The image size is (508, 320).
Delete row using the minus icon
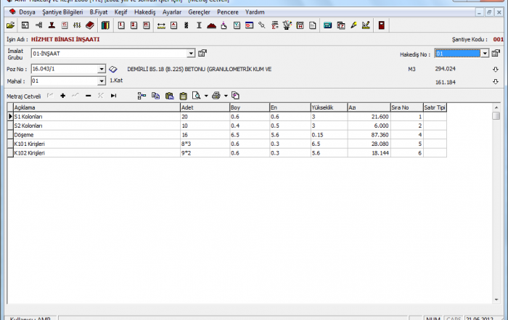point(88,96)
